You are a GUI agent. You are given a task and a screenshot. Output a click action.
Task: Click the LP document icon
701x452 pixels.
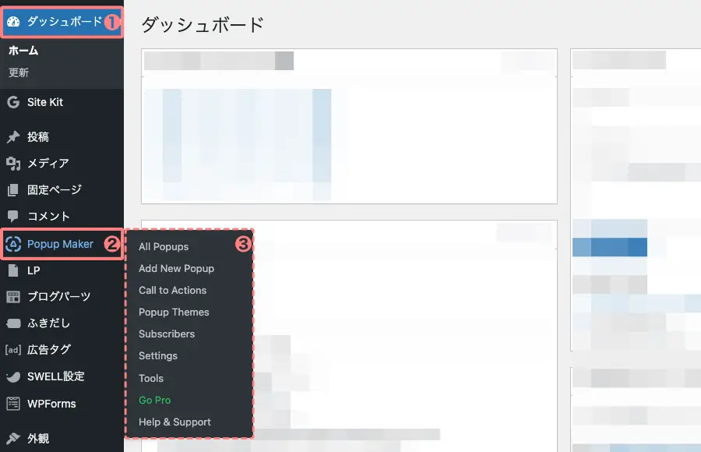pyautogui.click(x=13, y=270)
